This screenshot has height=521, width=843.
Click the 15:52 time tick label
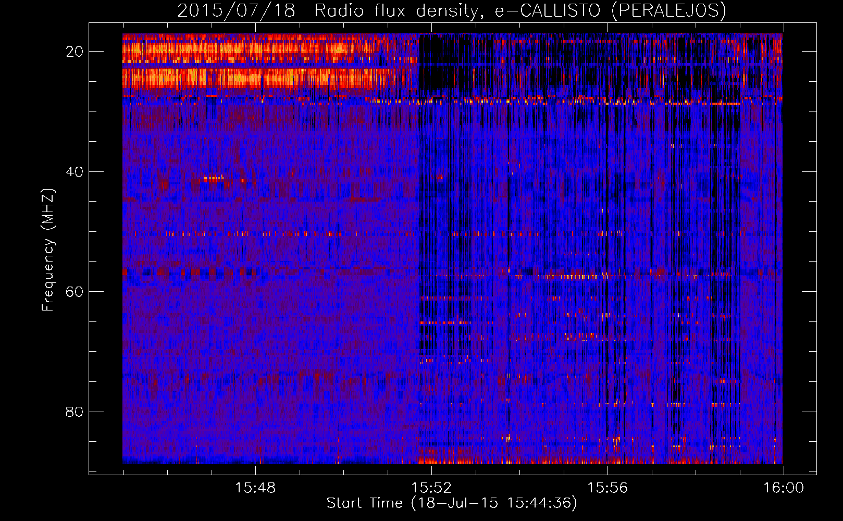pyautogui.click(x=431, y=488)
